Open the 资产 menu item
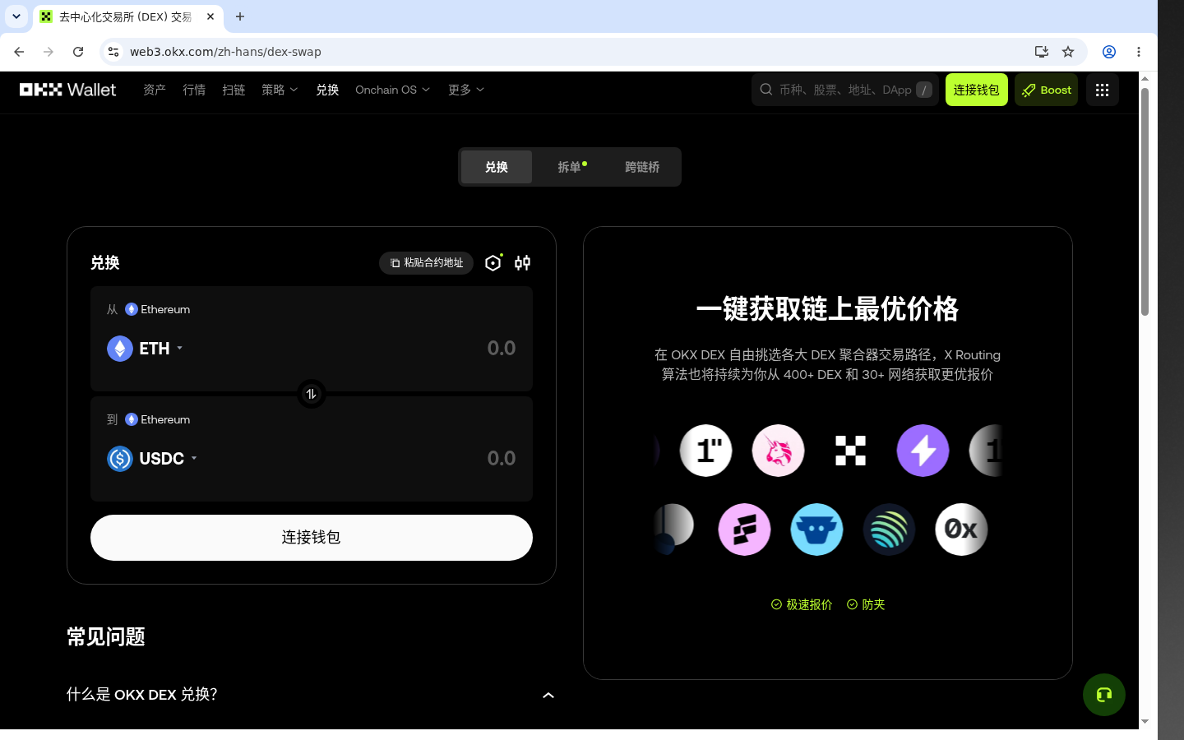The image size is (1184, 740). [155, 90]
